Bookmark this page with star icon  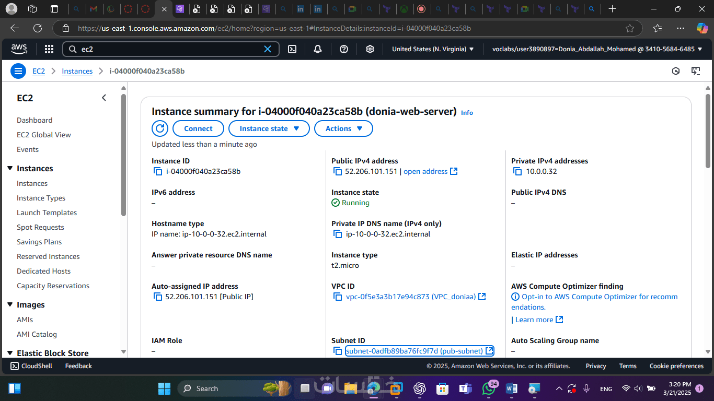(x=630, y=28)
